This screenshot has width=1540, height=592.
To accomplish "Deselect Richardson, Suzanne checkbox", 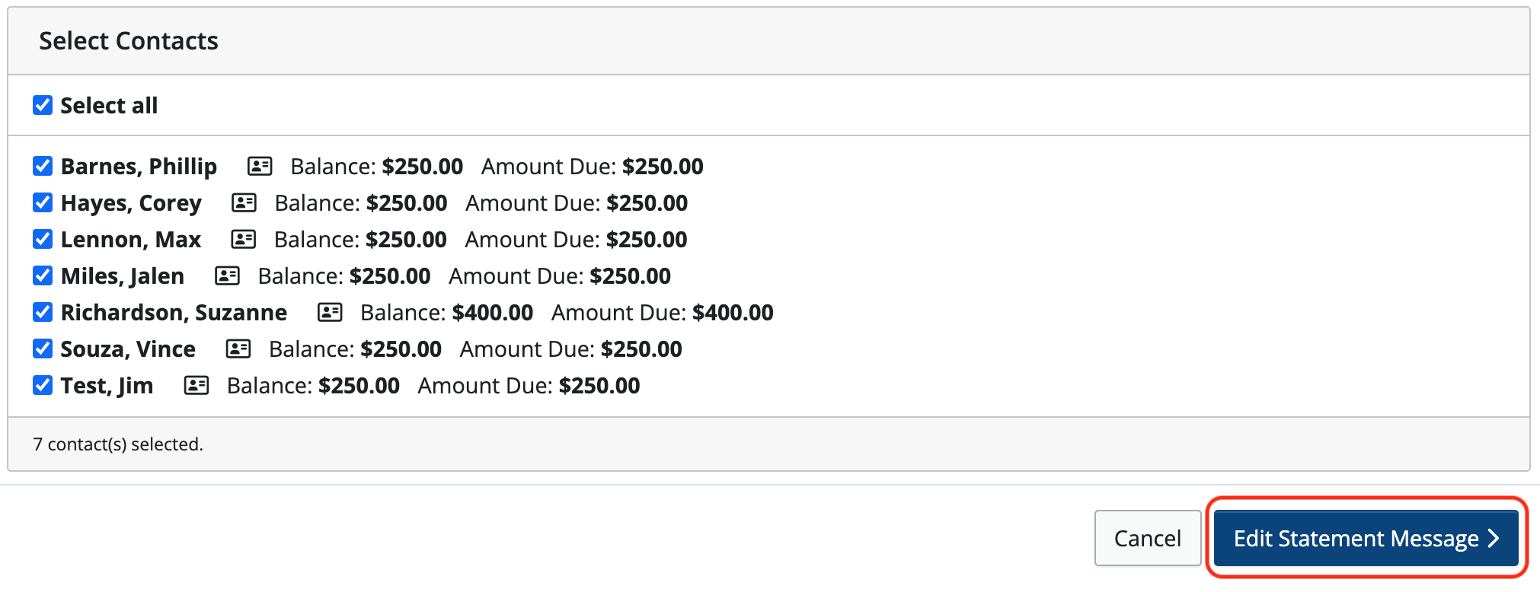I will point(43,312).
